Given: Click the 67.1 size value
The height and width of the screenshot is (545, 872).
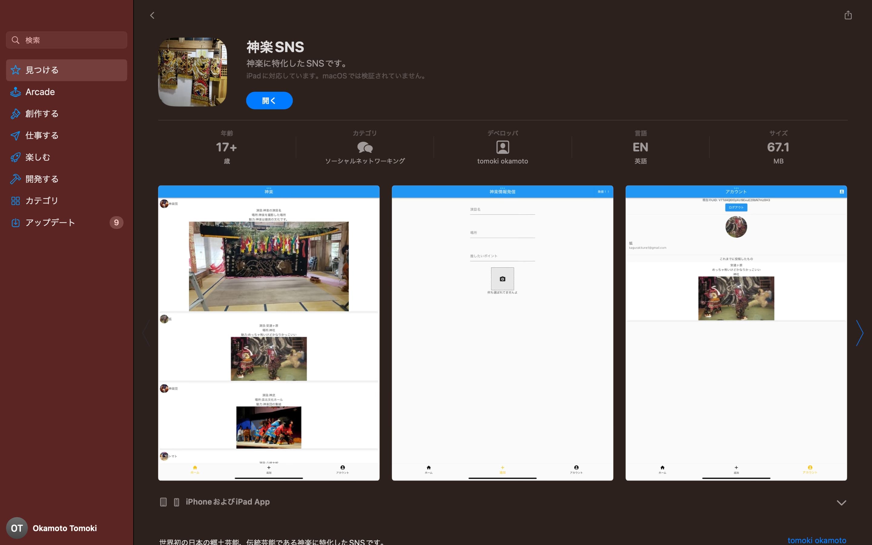Looking at the screenshot, I should pos(778,147).
